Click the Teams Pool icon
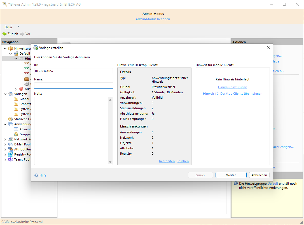 pyautogui.click(x=11, y=159)
